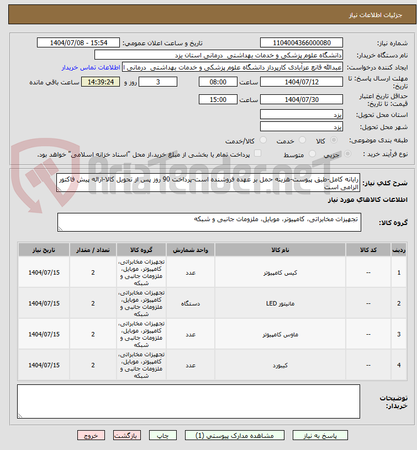Click the توضیحات خریدار text area
The height and width of the screenshot is (450, 417).
tap(188, 401)
